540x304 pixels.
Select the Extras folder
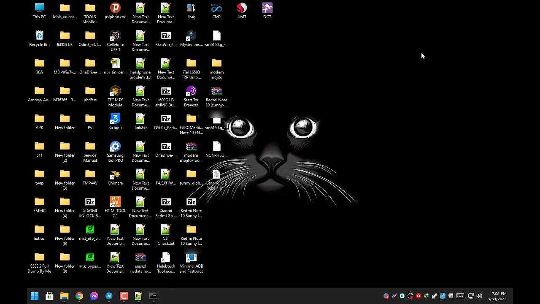(39, 233)
